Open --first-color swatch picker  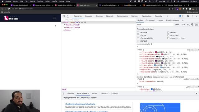click(x=156, y=52)
